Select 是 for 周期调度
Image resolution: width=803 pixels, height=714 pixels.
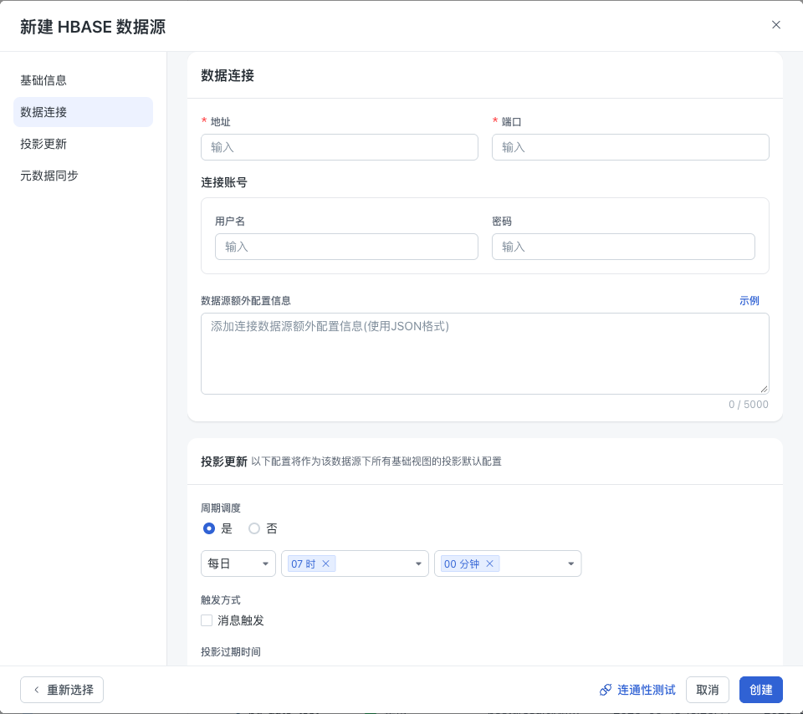[x=209, y=528]
